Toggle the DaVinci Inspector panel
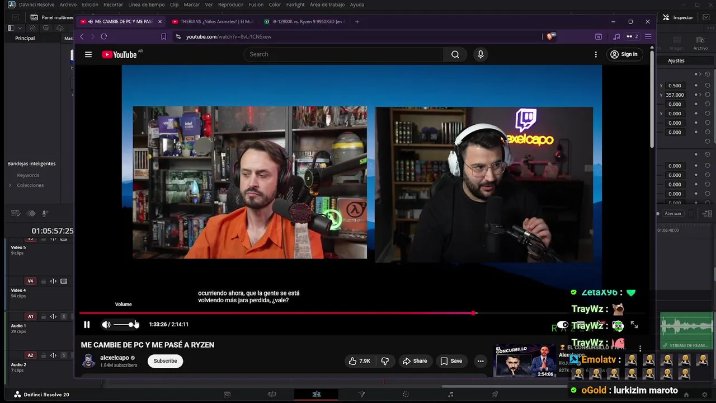 (678, 17)
